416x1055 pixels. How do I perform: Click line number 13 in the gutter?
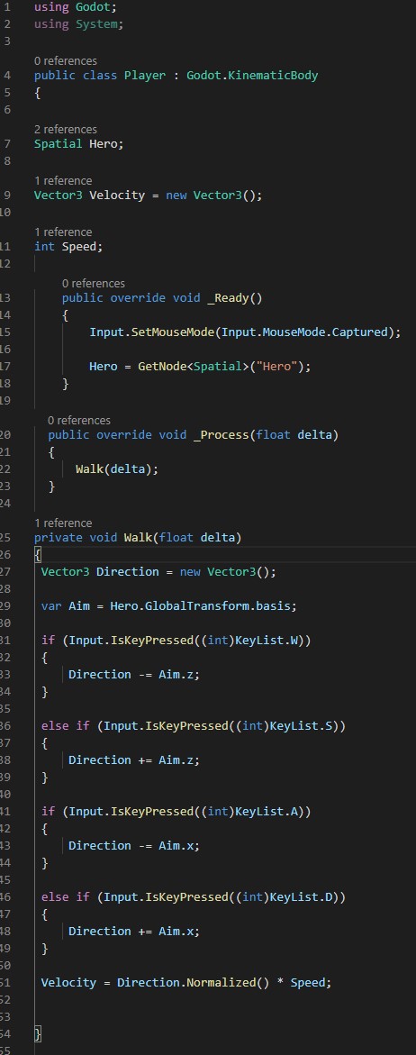(5, 297)
